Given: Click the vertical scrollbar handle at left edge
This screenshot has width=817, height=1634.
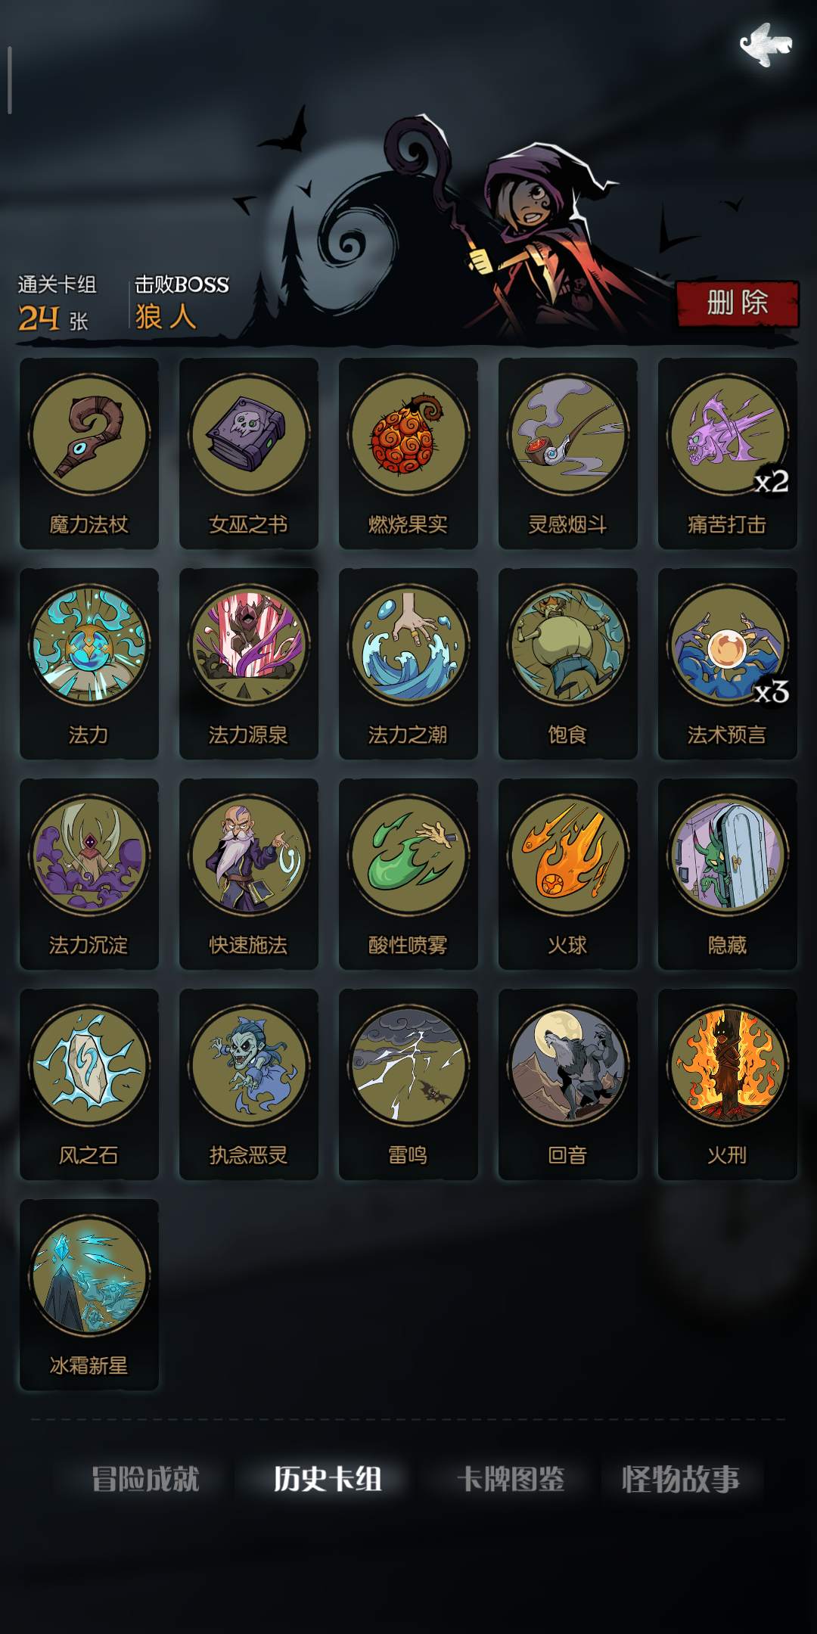Looking at the screenshot, I should click(10, 80).
